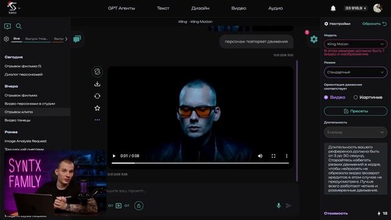Open the chat Отрывок фильма (1)

click(23, 66)
